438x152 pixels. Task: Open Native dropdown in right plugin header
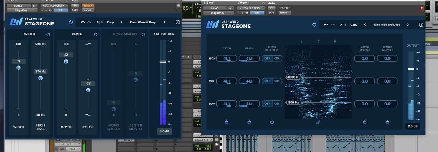tap(285, 12)
